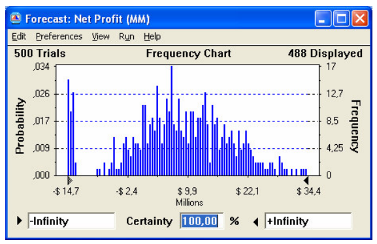This screenshot has height=244, width=377.
Task: Maximize the Forecast window
Action: [x=342, y=18]
